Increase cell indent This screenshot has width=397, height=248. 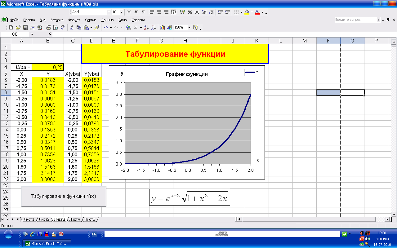[x=228, y=12]
